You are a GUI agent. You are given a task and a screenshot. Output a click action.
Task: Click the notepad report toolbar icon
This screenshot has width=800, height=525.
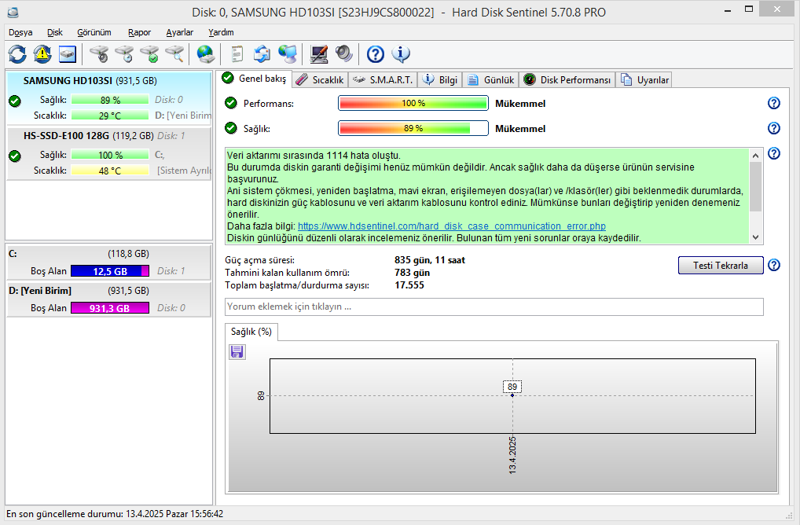237,53
